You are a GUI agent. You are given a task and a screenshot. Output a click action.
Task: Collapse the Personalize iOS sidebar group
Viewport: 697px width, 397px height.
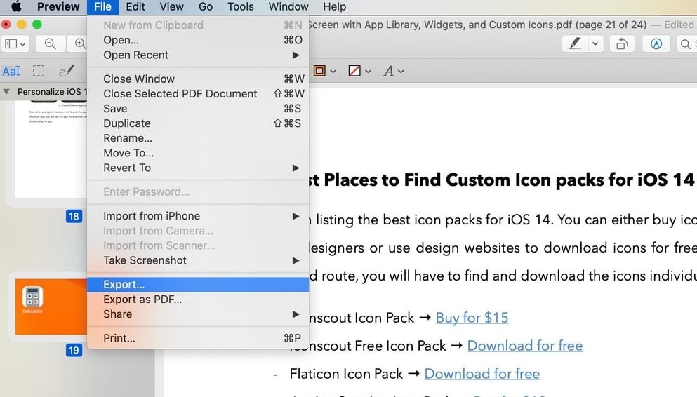pyautogui.click(x=6, y=92)
